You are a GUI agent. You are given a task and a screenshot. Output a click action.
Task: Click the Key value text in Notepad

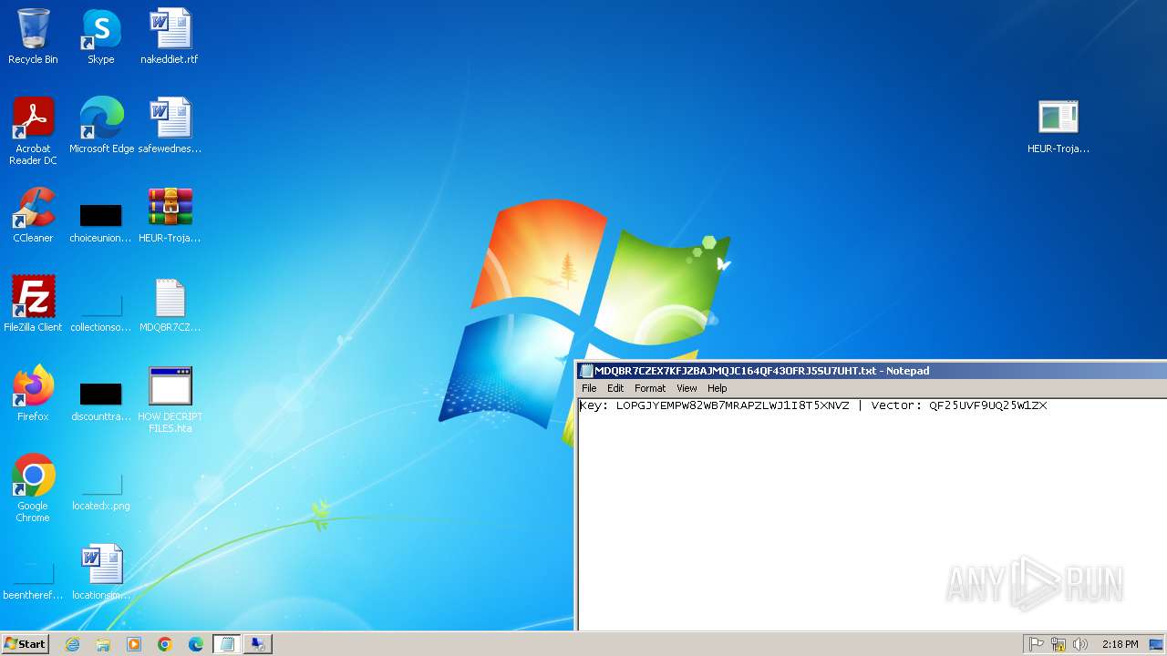[732, 405]
